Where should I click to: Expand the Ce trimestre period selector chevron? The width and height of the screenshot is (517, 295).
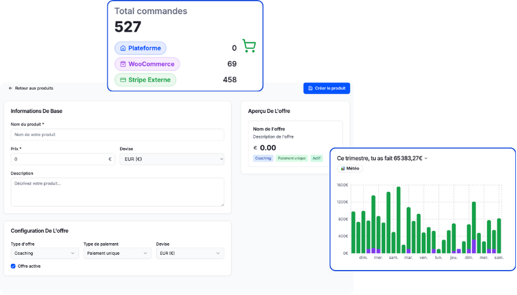[x=426, y=158]
